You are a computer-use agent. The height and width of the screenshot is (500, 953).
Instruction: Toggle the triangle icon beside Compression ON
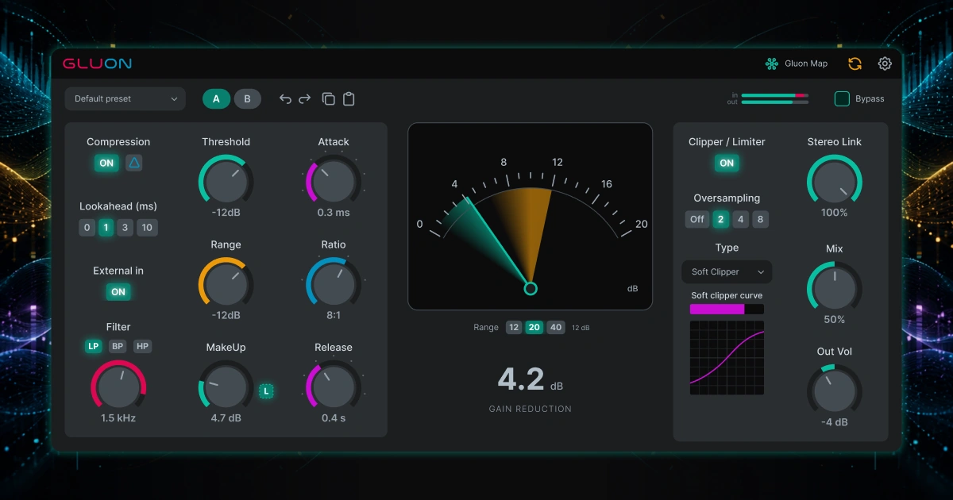coord(134,163)
